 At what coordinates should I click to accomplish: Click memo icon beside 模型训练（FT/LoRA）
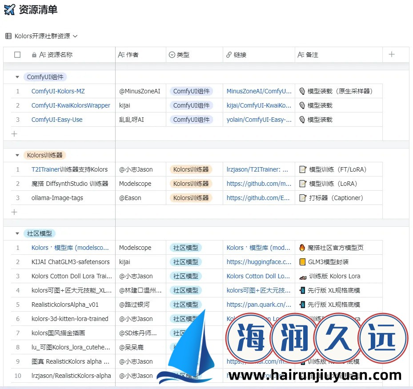point(303,169)
